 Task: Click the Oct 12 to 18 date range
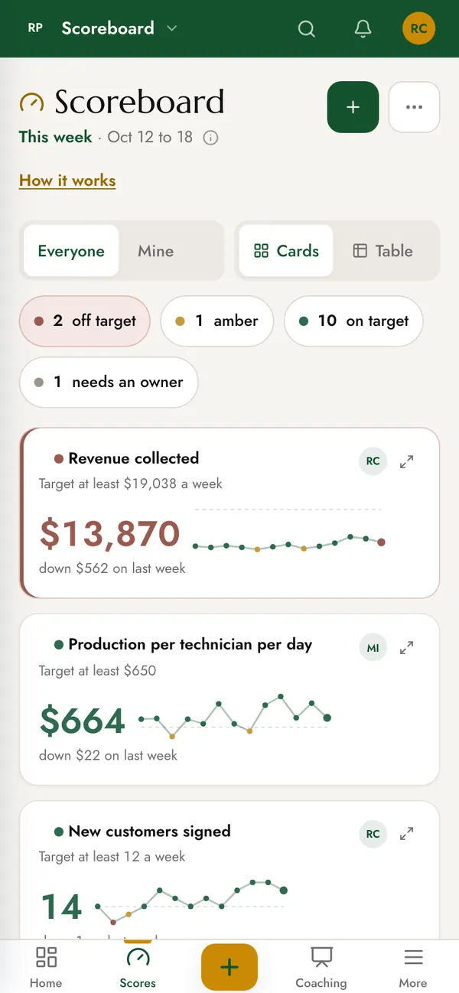(x=150, y=138)
